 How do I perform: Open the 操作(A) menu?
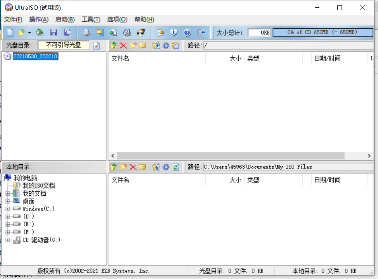[x=39, y=19]
